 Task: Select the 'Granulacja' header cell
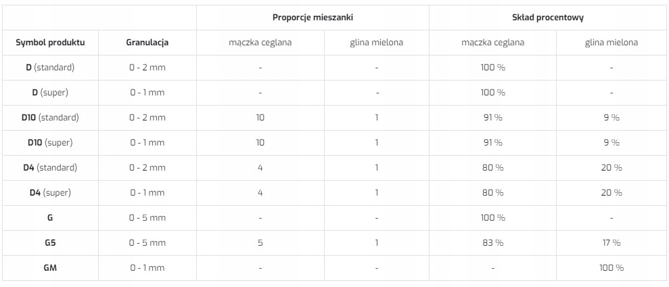pos(147,42)
